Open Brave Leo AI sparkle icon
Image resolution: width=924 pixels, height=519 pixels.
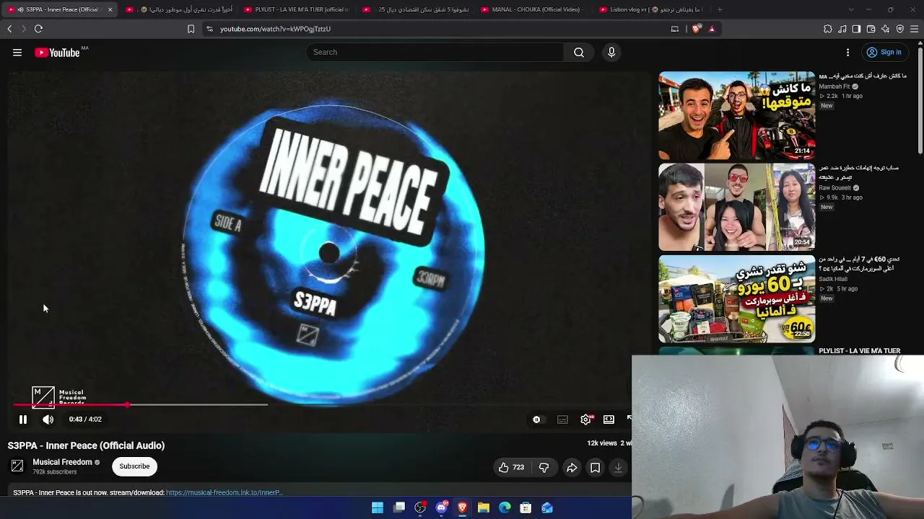pos(885,29)
